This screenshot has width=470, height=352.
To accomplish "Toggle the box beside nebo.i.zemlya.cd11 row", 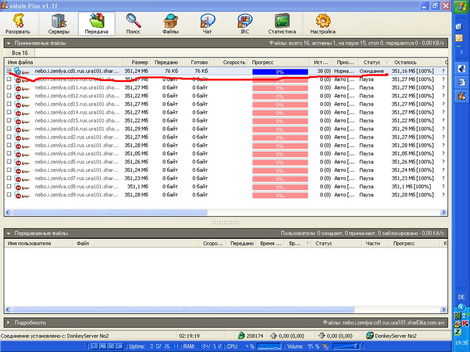I will pos(9,87).
